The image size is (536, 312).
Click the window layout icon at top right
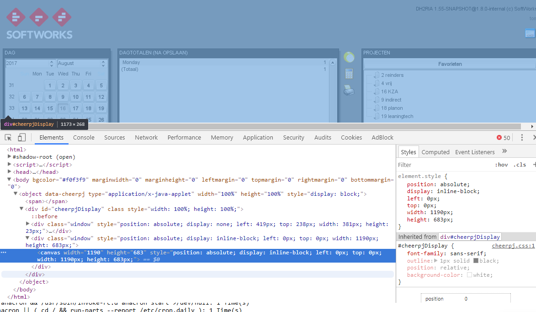[x=530, y=33]
